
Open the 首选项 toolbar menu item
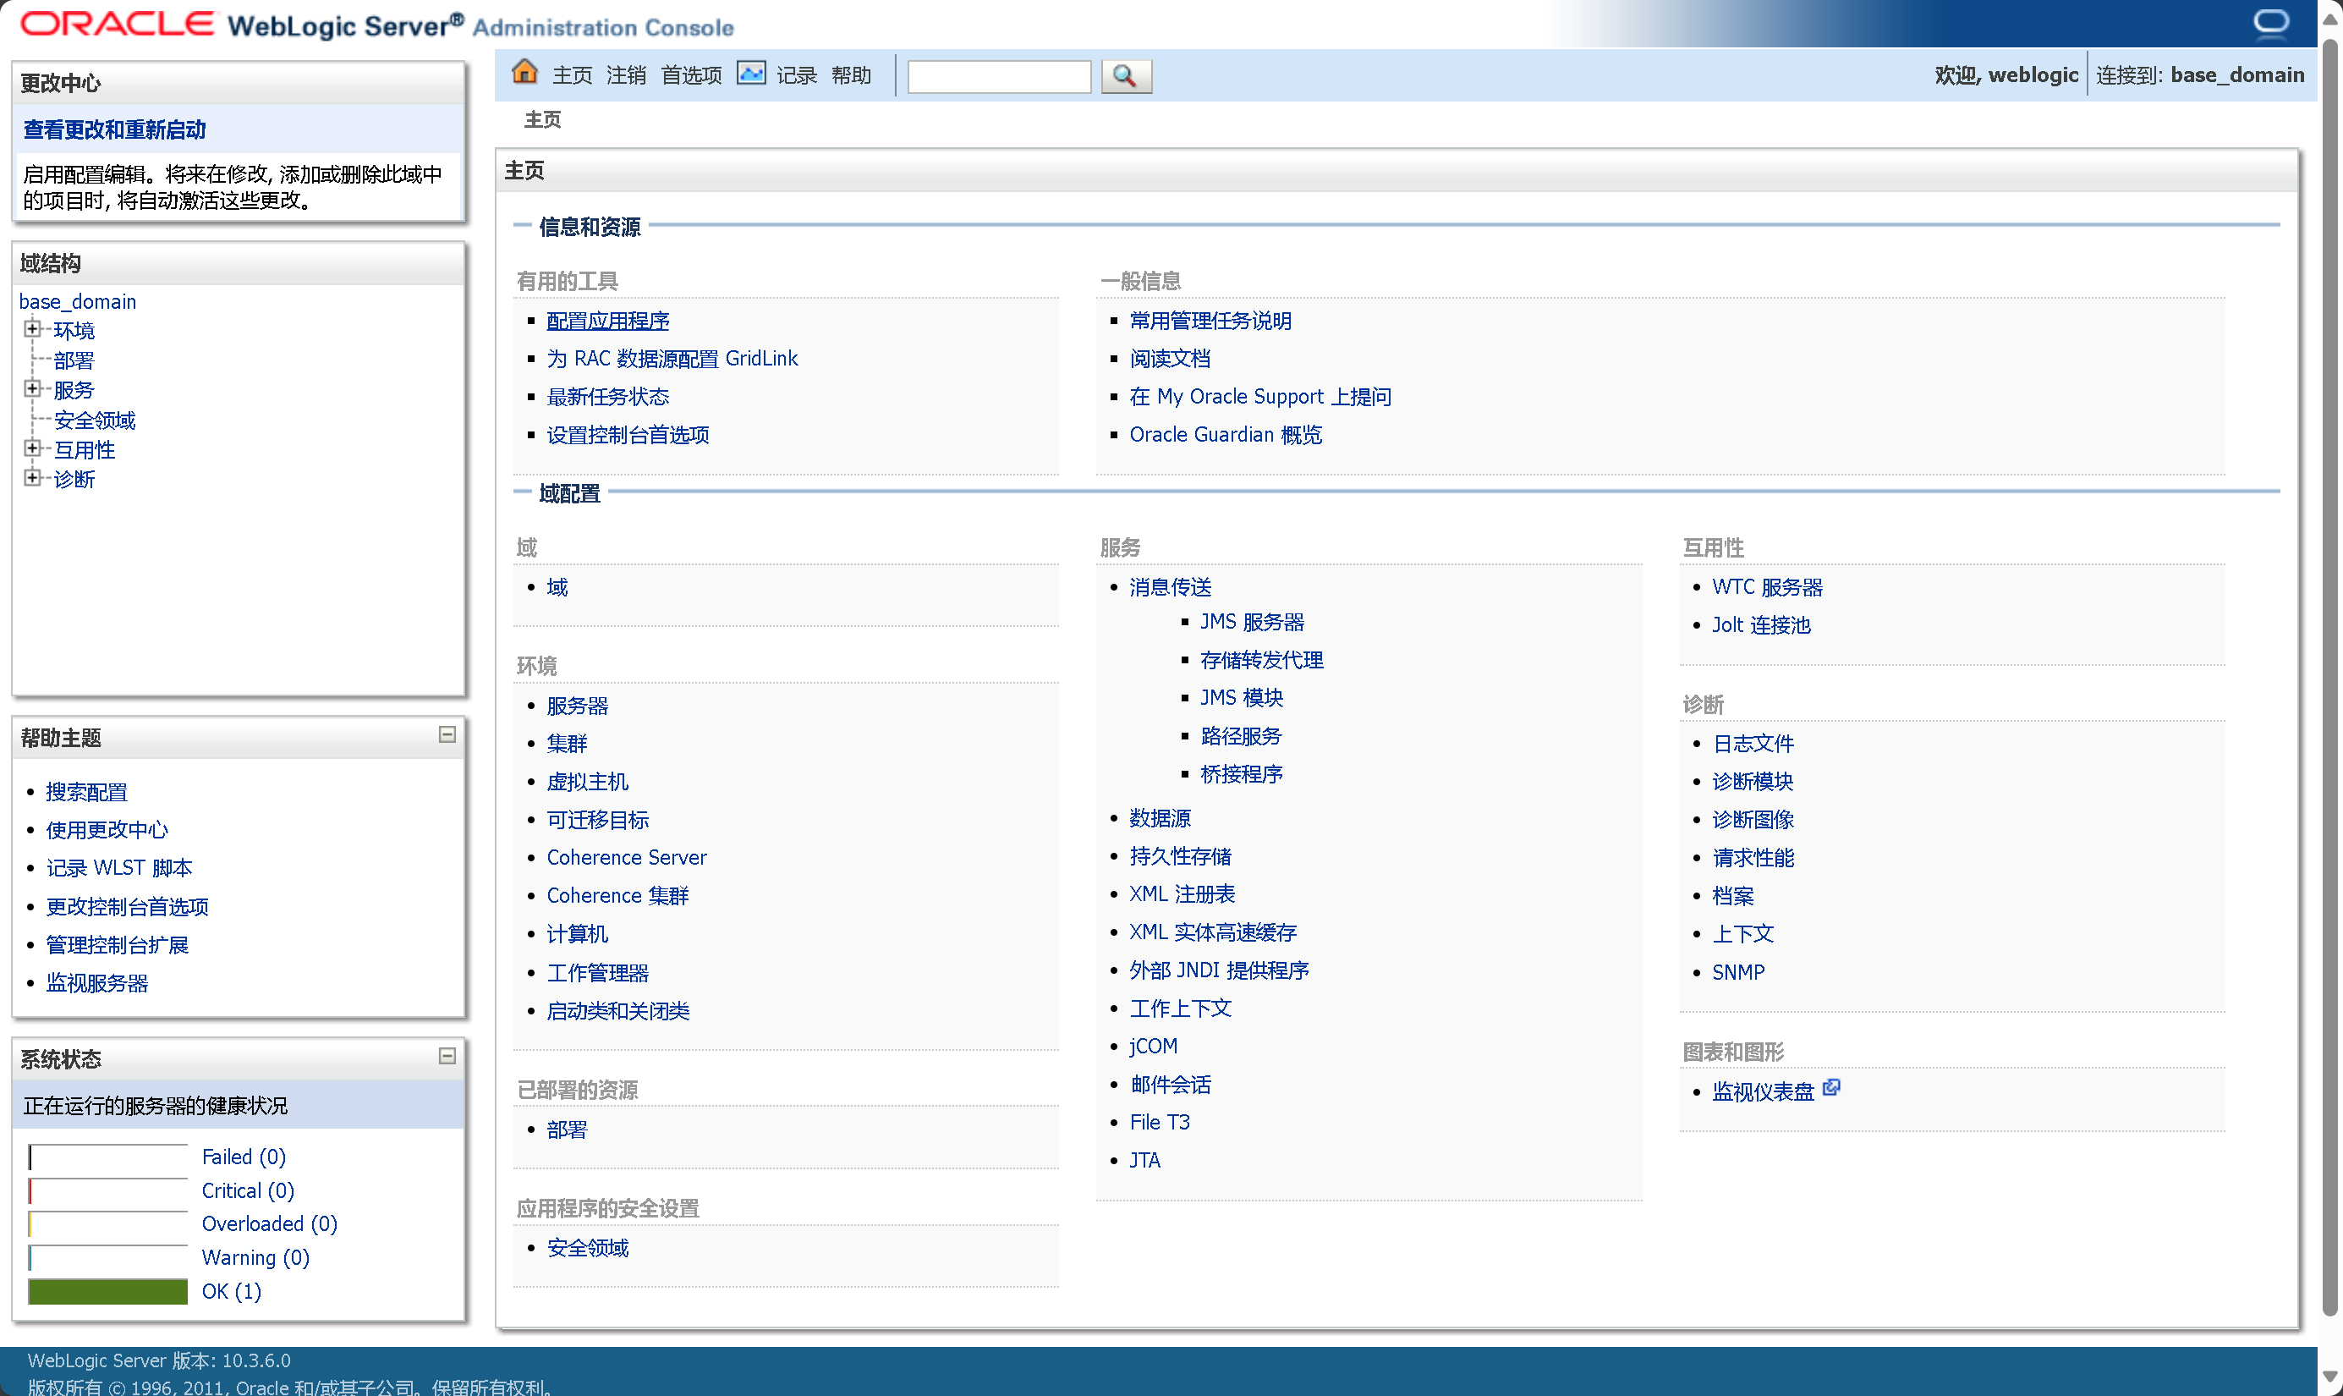(x=691, y=75)
